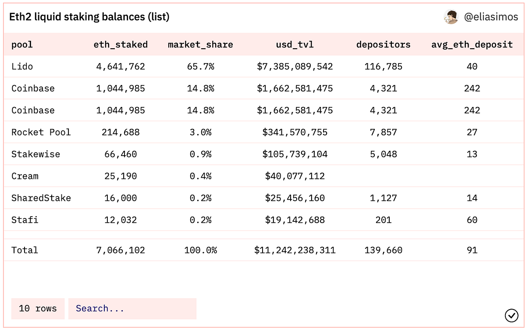The height and width of the screenshot is (328, 526).
Task: Select the 7,857 depositors cell
Action: coord(384,132)
